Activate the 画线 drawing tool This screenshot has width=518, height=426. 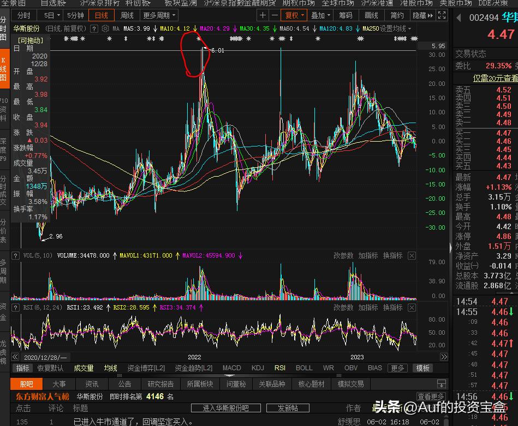(x=372, y=15)
